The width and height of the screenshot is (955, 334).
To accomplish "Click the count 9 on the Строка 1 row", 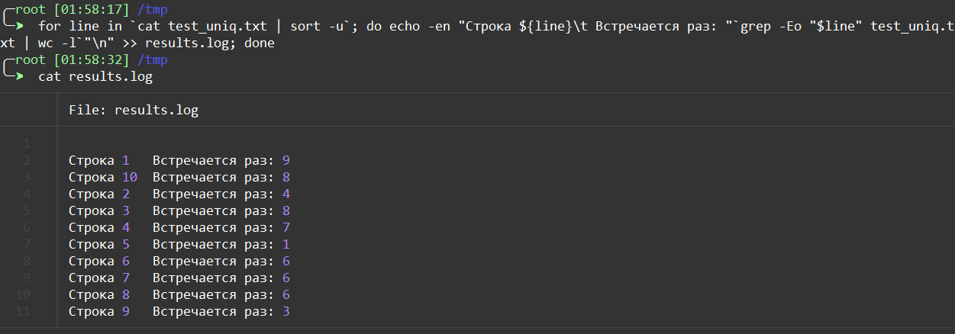I will tap(286, 161).
